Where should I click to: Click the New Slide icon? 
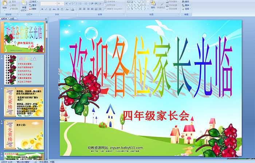[24, 3]
